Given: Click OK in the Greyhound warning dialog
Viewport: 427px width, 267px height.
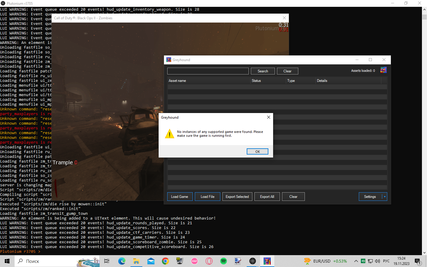Looking at the screenshot, I should coord(257,152).
